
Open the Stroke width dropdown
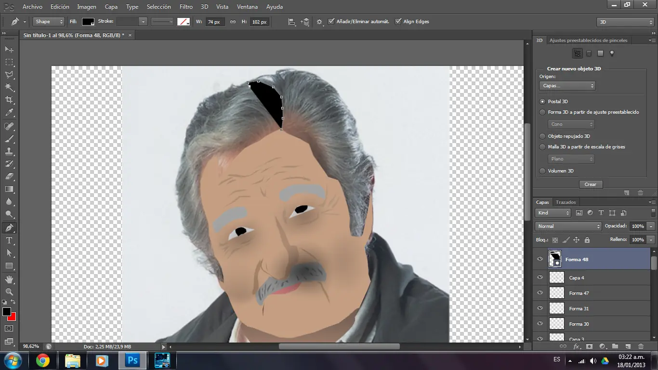coord(143,22)
